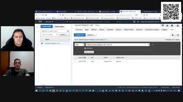Close the request-telegram-user detail view link

97,25
